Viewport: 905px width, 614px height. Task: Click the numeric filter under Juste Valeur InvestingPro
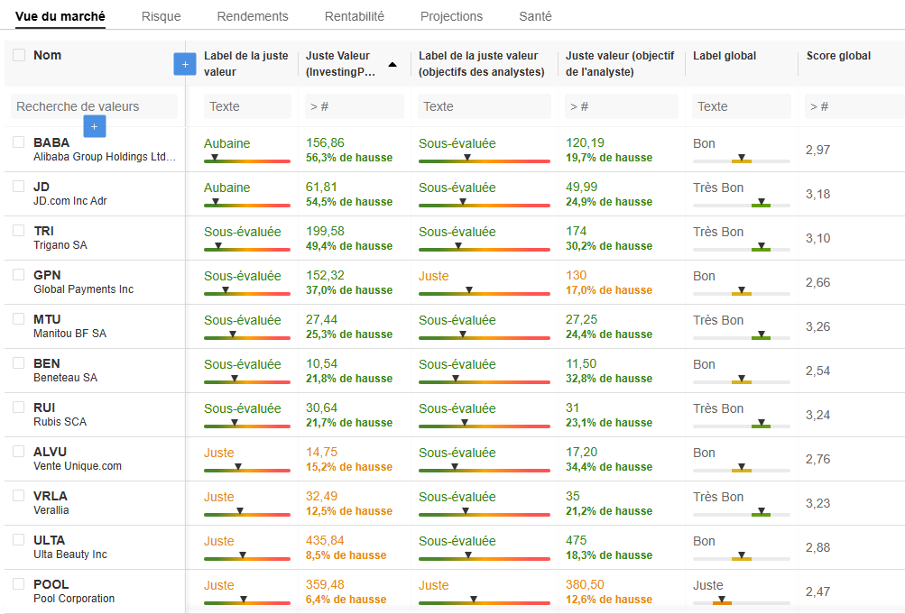click(355, 106)
